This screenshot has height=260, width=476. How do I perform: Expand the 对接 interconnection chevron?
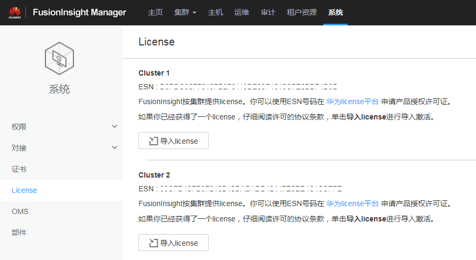[115, 147]
